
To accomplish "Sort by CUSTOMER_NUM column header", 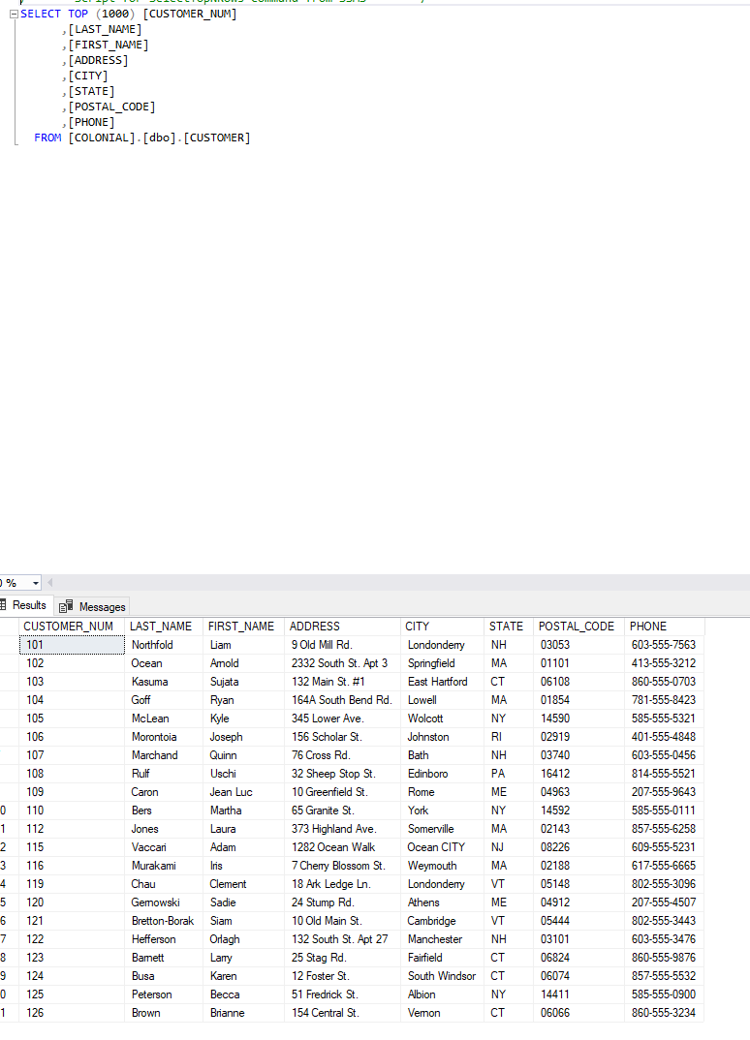I will click(x=72, y=627).
